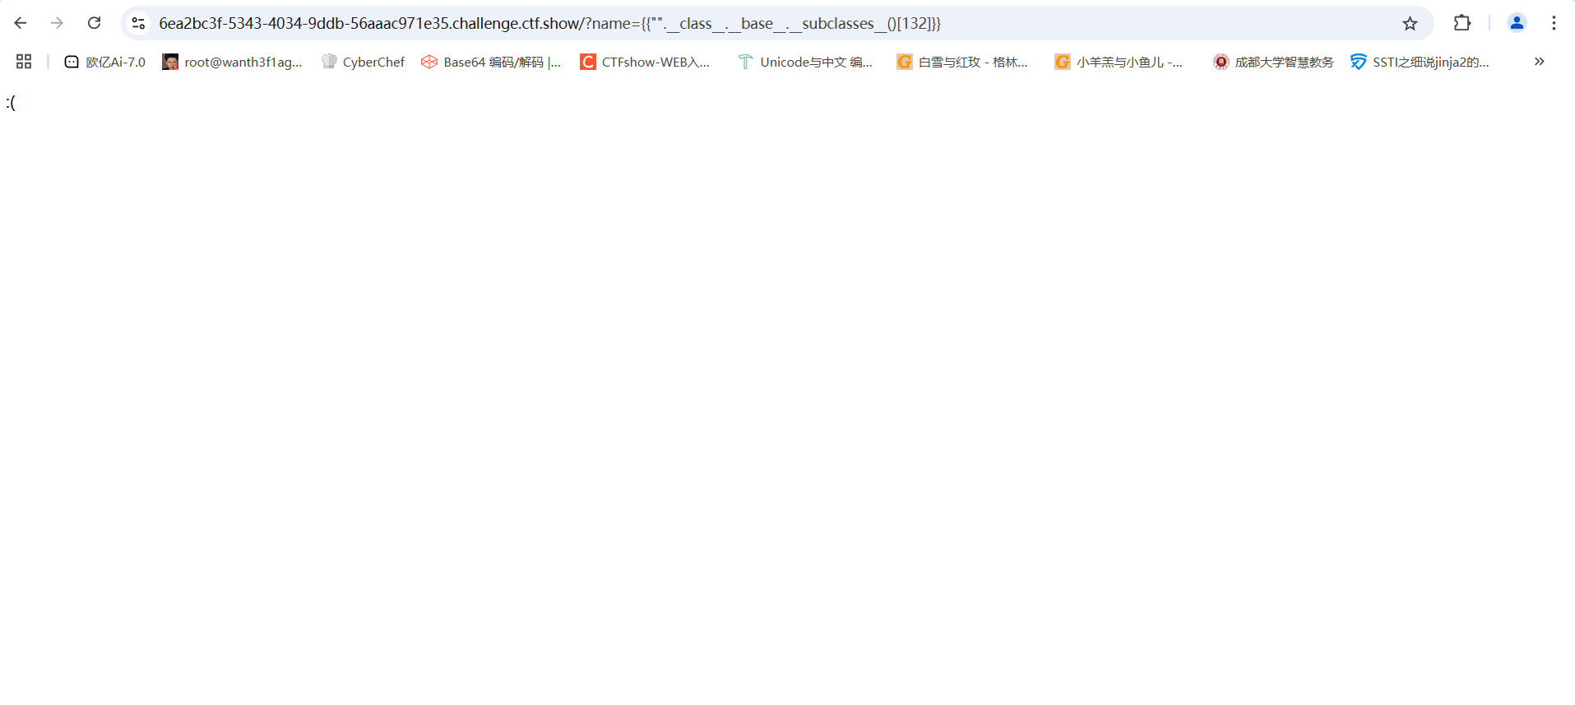Open the Chrome three-dot menu
1575x705 pixels.
click(1554, 23)
